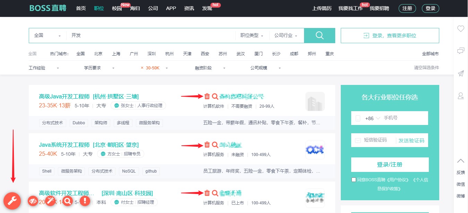Open the chat bubbles sidebar icon
Image resolution: width=468 pixels, height=213 pixels.
pos(461,51)
